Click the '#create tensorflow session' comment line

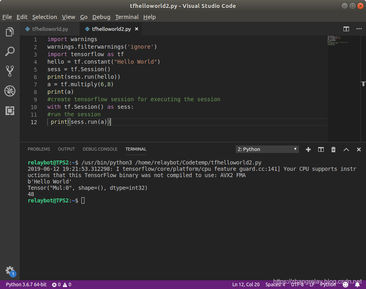pyautogui.click(x=134, y=99)
